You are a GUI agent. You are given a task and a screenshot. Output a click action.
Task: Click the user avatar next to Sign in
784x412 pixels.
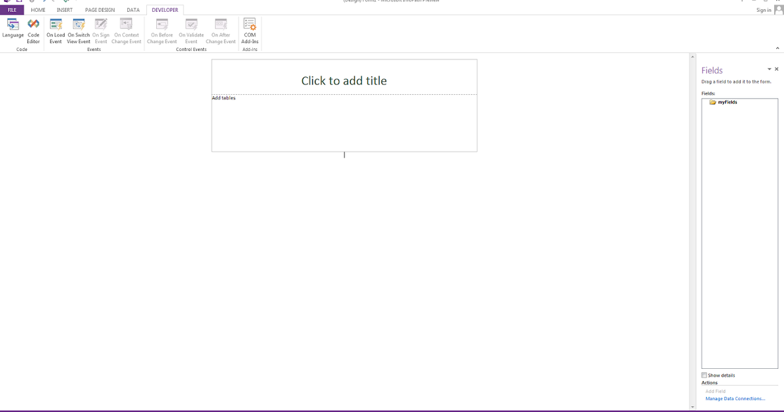click(x=777, y=9)
